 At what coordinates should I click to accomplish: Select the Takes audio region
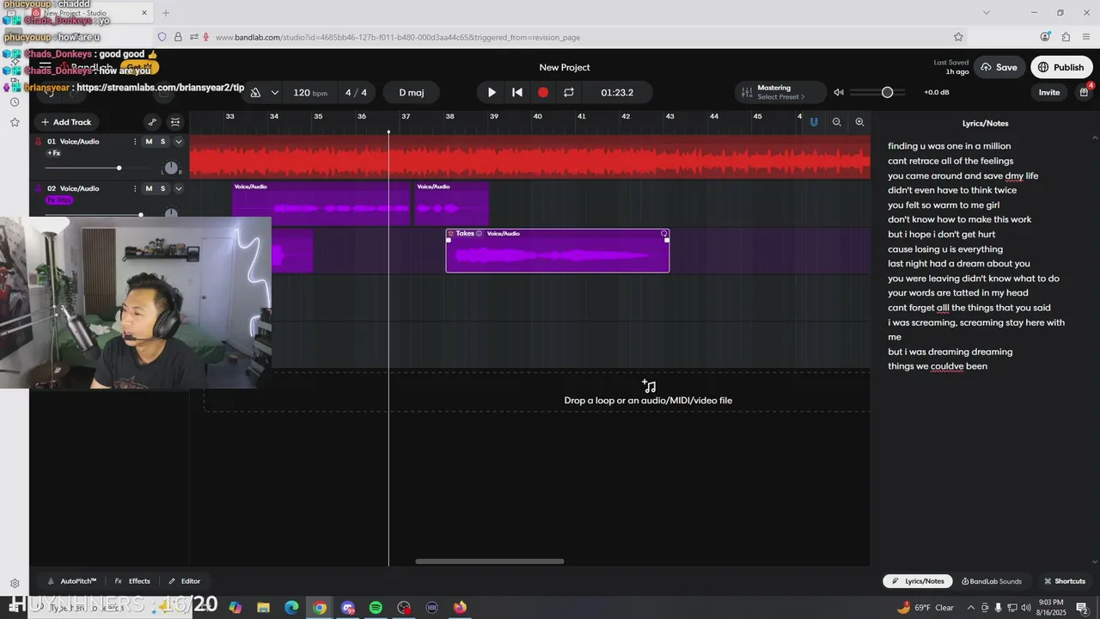tap(558, 251)
